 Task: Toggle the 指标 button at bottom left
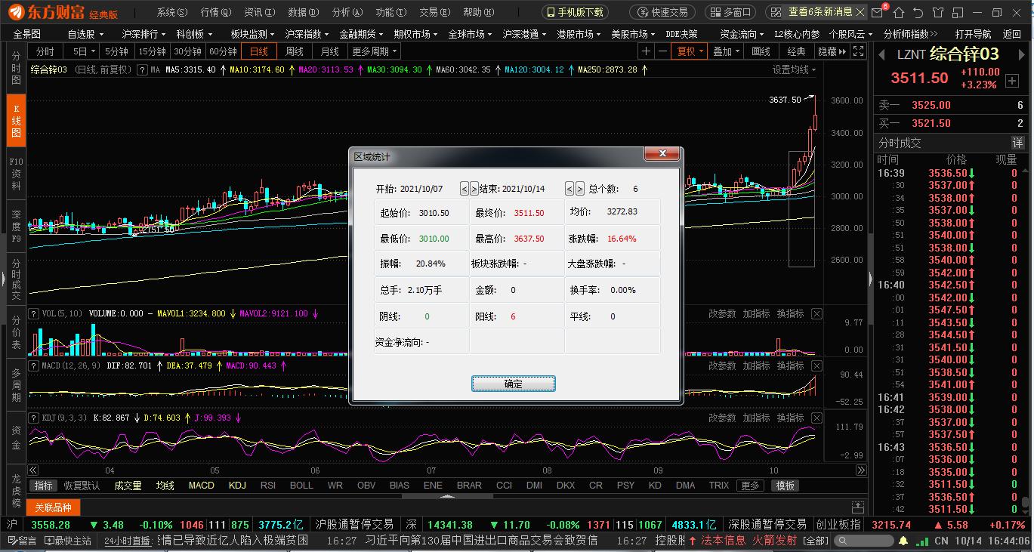coord(44,486)
